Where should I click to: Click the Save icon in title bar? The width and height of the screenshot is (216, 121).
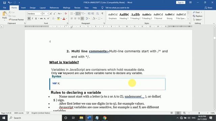coord(4,2)
